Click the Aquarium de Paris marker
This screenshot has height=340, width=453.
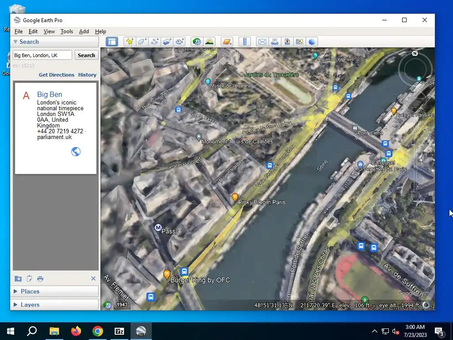(x=315, y=55)
